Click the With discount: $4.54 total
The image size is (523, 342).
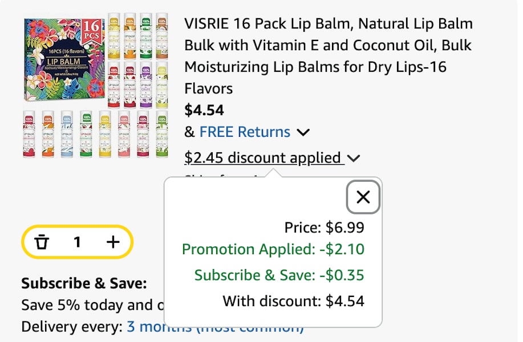(x=294, y=301)
